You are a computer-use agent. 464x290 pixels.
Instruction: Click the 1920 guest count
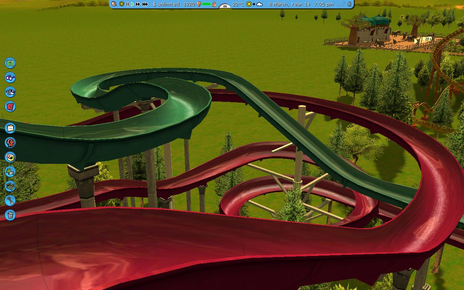coord(189,4)
